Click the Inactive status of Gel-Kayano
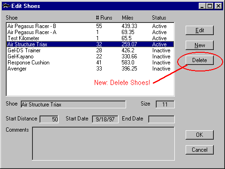 [161, 56]
